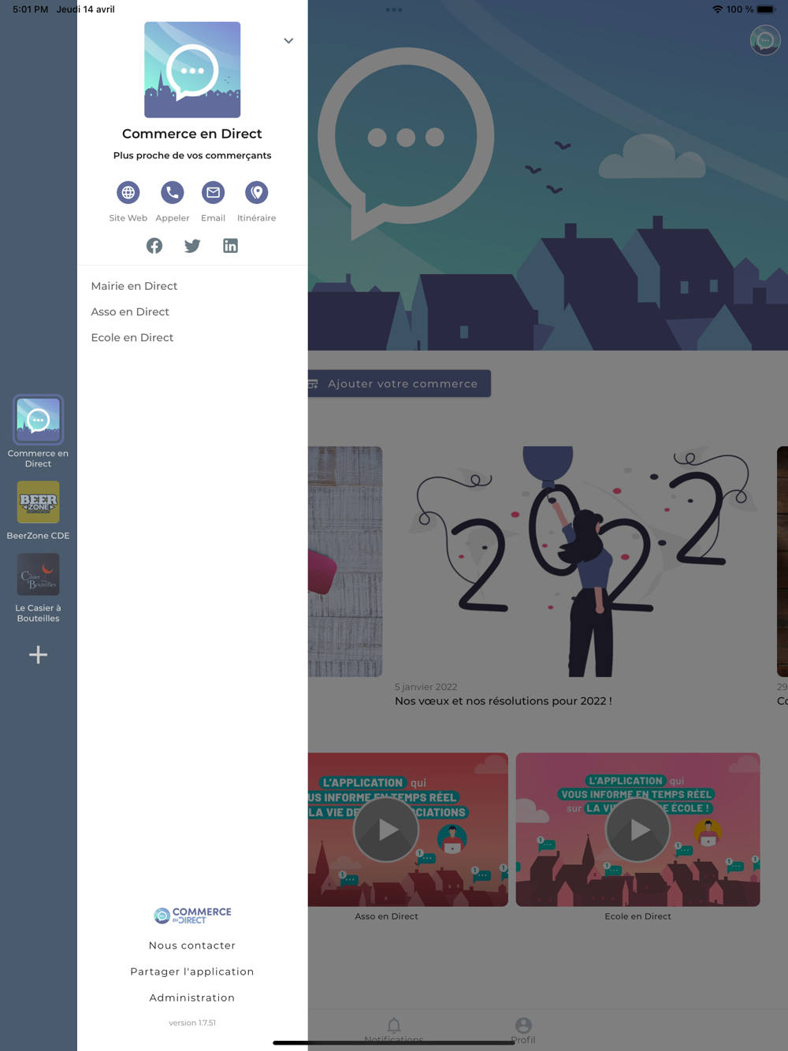The image size is (788, 1051).
Task: Open the Facebook page icon
Action: coord(154,246)
